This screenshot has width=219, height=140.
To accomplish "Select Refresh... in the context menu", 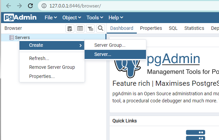I will point(52,58).
